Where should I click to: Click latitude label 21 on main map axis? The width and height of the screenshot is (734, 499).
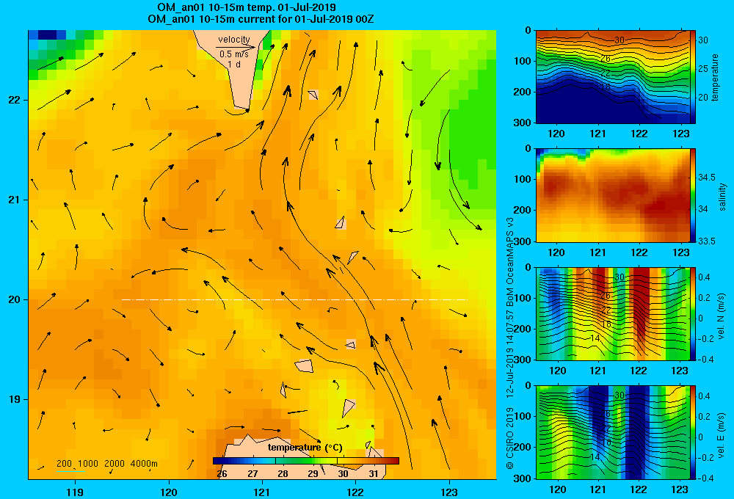pos(14,200)
